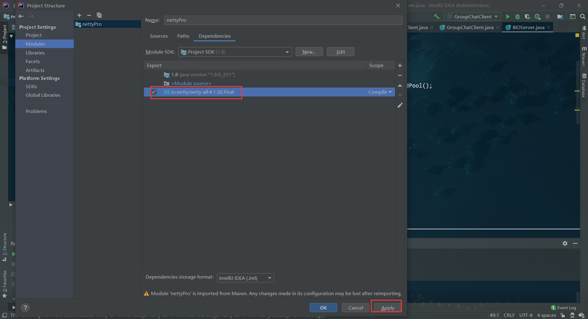This screenshot has width=588, height=319.
Task: Remove the selected module with the minus icon above the module list
Action: pyautogui.click(x=89, y=15)
